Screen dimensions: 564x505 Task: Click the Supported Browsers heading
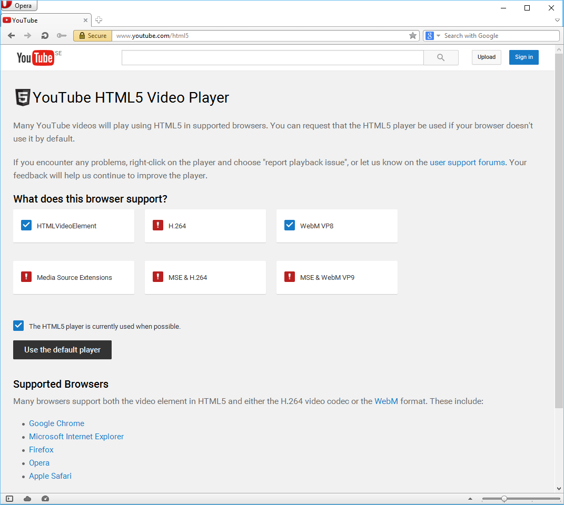pyautogui.click(x=61, y=384)
